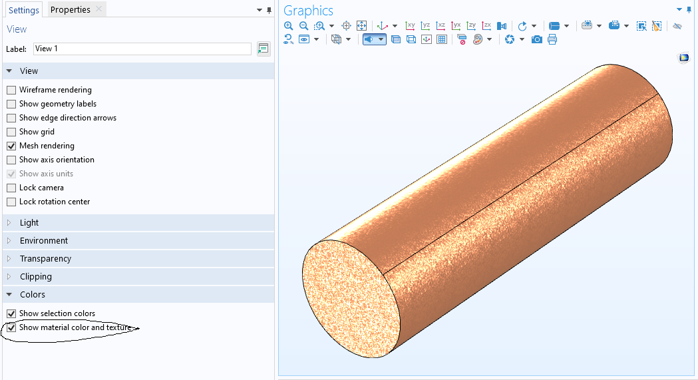Click the Print icon in Graphics toolbar
698x380 pixels.
(552, 40)
